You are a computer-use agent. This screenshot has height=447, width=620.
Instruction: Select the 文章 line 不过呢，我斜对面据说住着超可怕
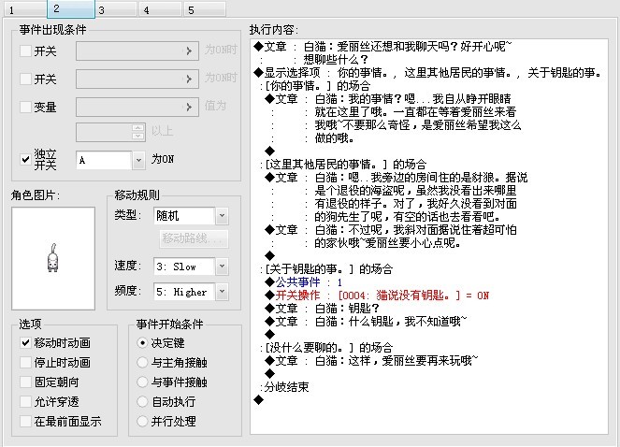pyautogui.click(x=391, y=229)
